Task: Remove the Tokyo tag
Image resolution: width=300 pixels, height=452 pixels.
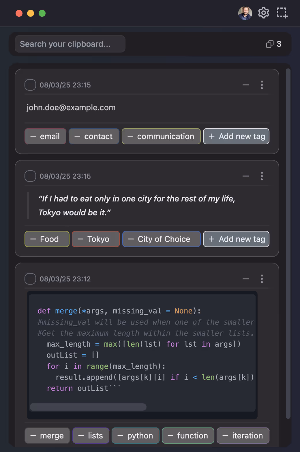Action: (x=80, y=239)
